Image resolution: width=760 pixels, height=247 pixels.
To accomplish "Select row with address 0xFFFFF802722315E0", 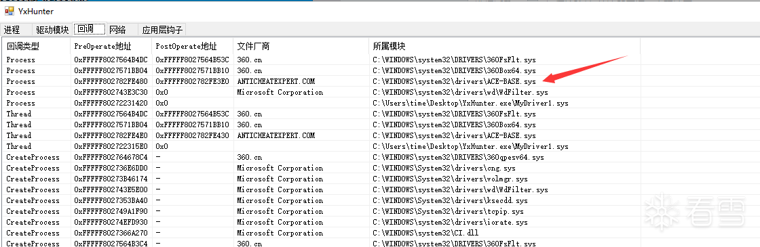I will pos(322,146).
